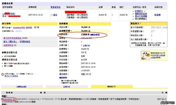Viewport: 176px width, 105px height.
Task: Click the 移除 link beside winner account
Action: [x=12, y=14]
